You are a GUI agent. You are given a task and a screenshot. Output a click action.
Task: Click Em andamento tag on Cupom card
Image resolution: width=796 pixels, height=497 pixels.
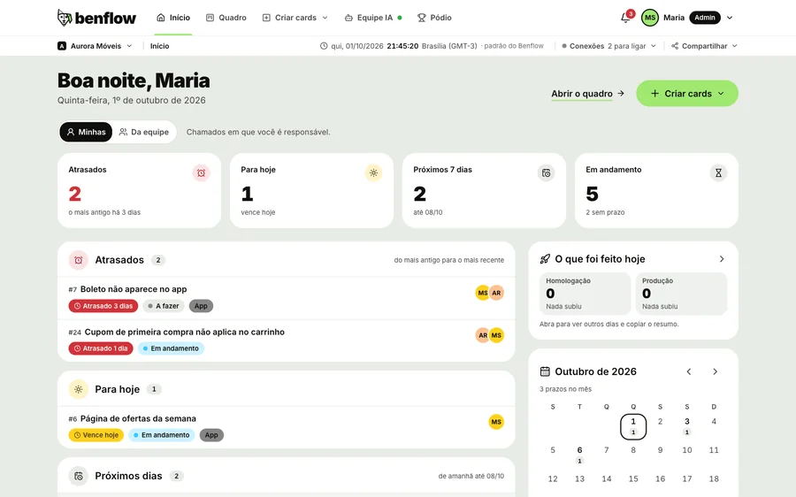point(171,348)
